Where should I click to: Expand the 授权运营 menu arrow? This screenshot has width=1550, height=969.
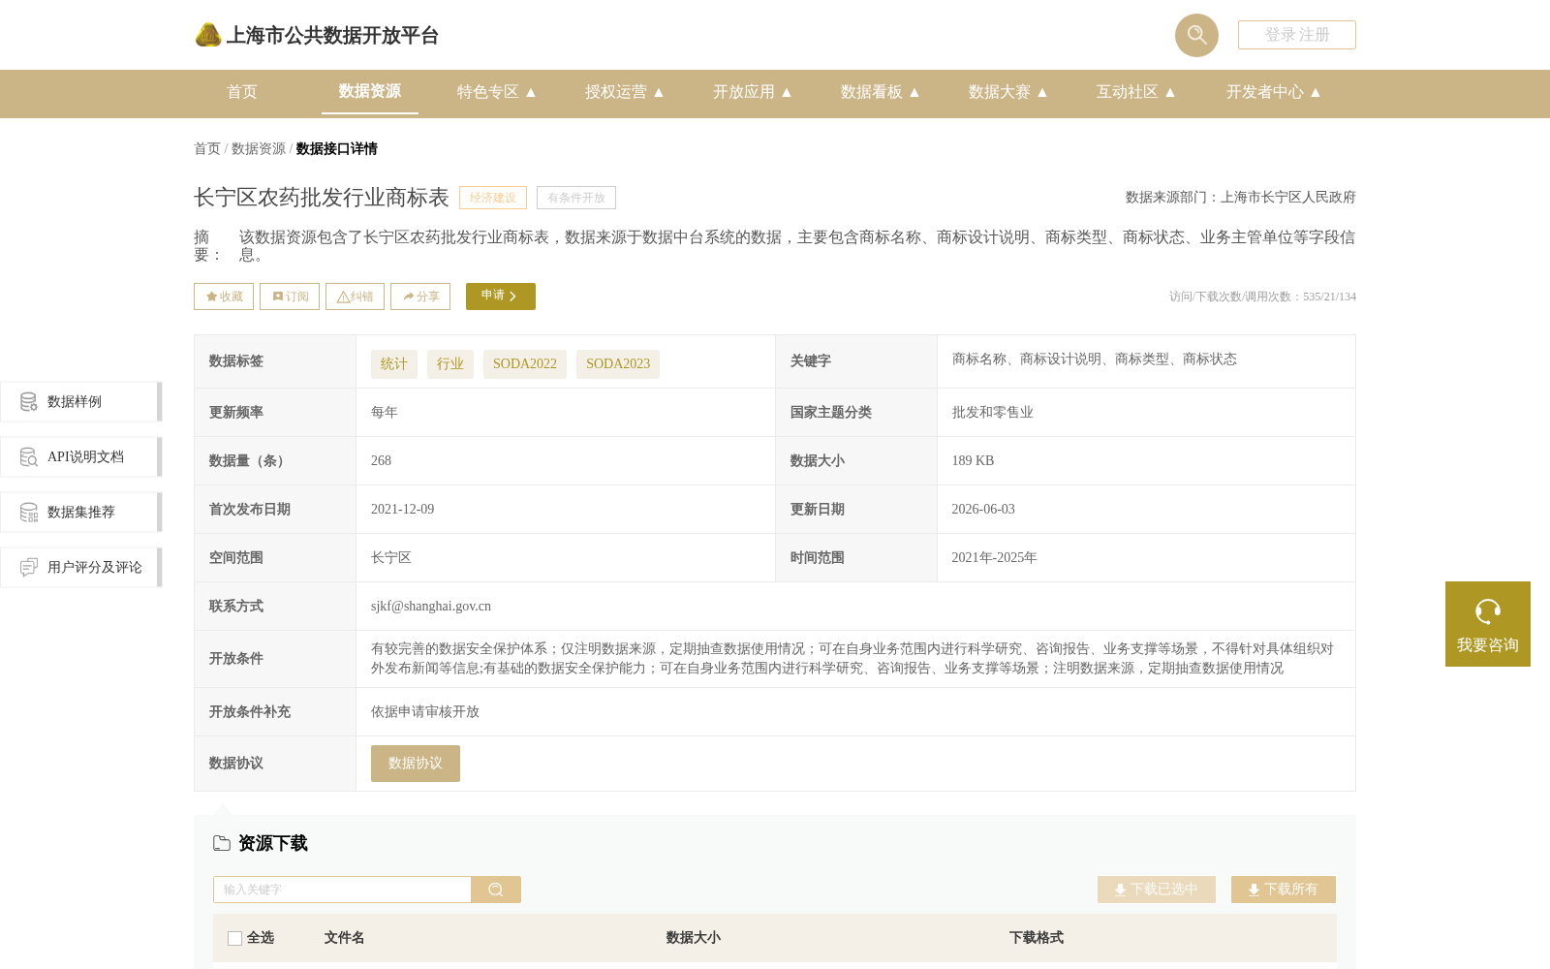click(659, 92)
